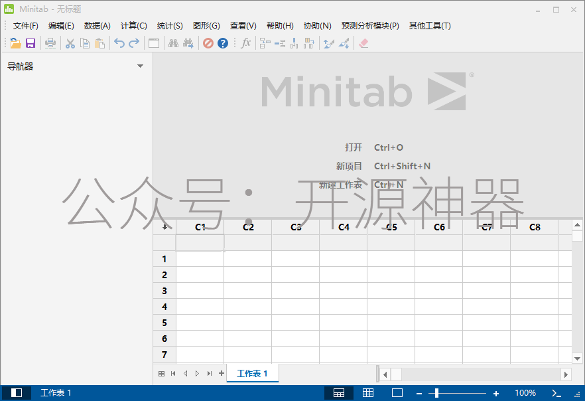Click the horizontal scrollbar right arrow
The image size is (585, 401).
coord(566,374)
